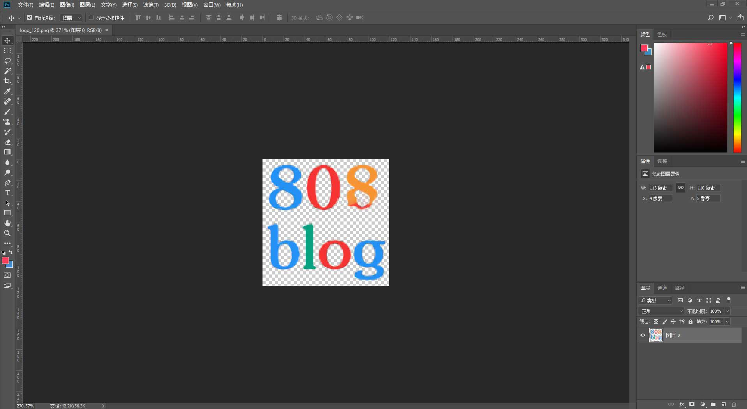Viewport: 747px width, 409px height.
Task: Open the layer filter 类型 dropdown
Action: (x=655, y=301)
